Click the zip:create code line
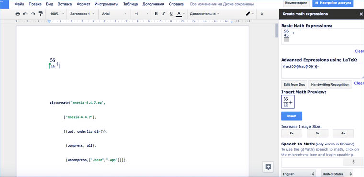Viewport: 364px width, 177px height. 78,102
